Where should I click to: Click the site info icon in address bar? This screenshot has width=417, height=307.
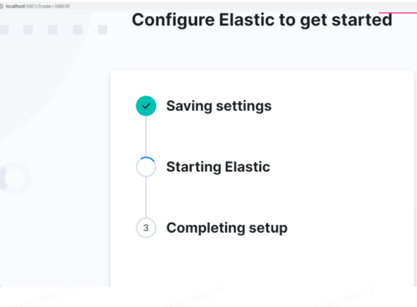(2, 6)
